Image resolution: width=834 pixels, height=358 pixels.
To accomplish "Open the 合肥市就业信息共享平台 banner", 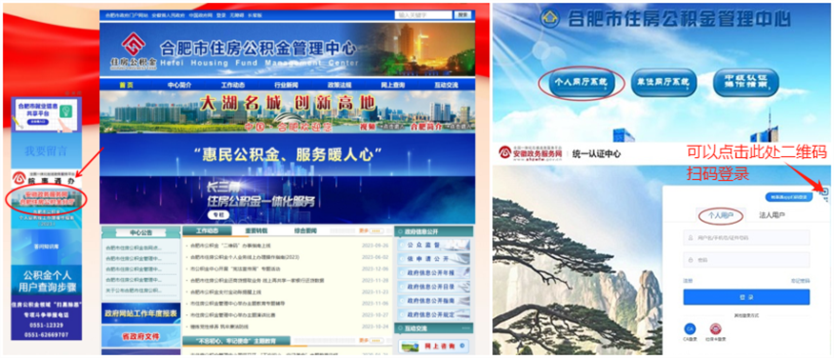I will point(47,113).
